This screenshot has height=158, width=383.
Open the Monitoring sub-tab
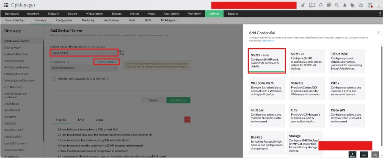coord(88,20)
